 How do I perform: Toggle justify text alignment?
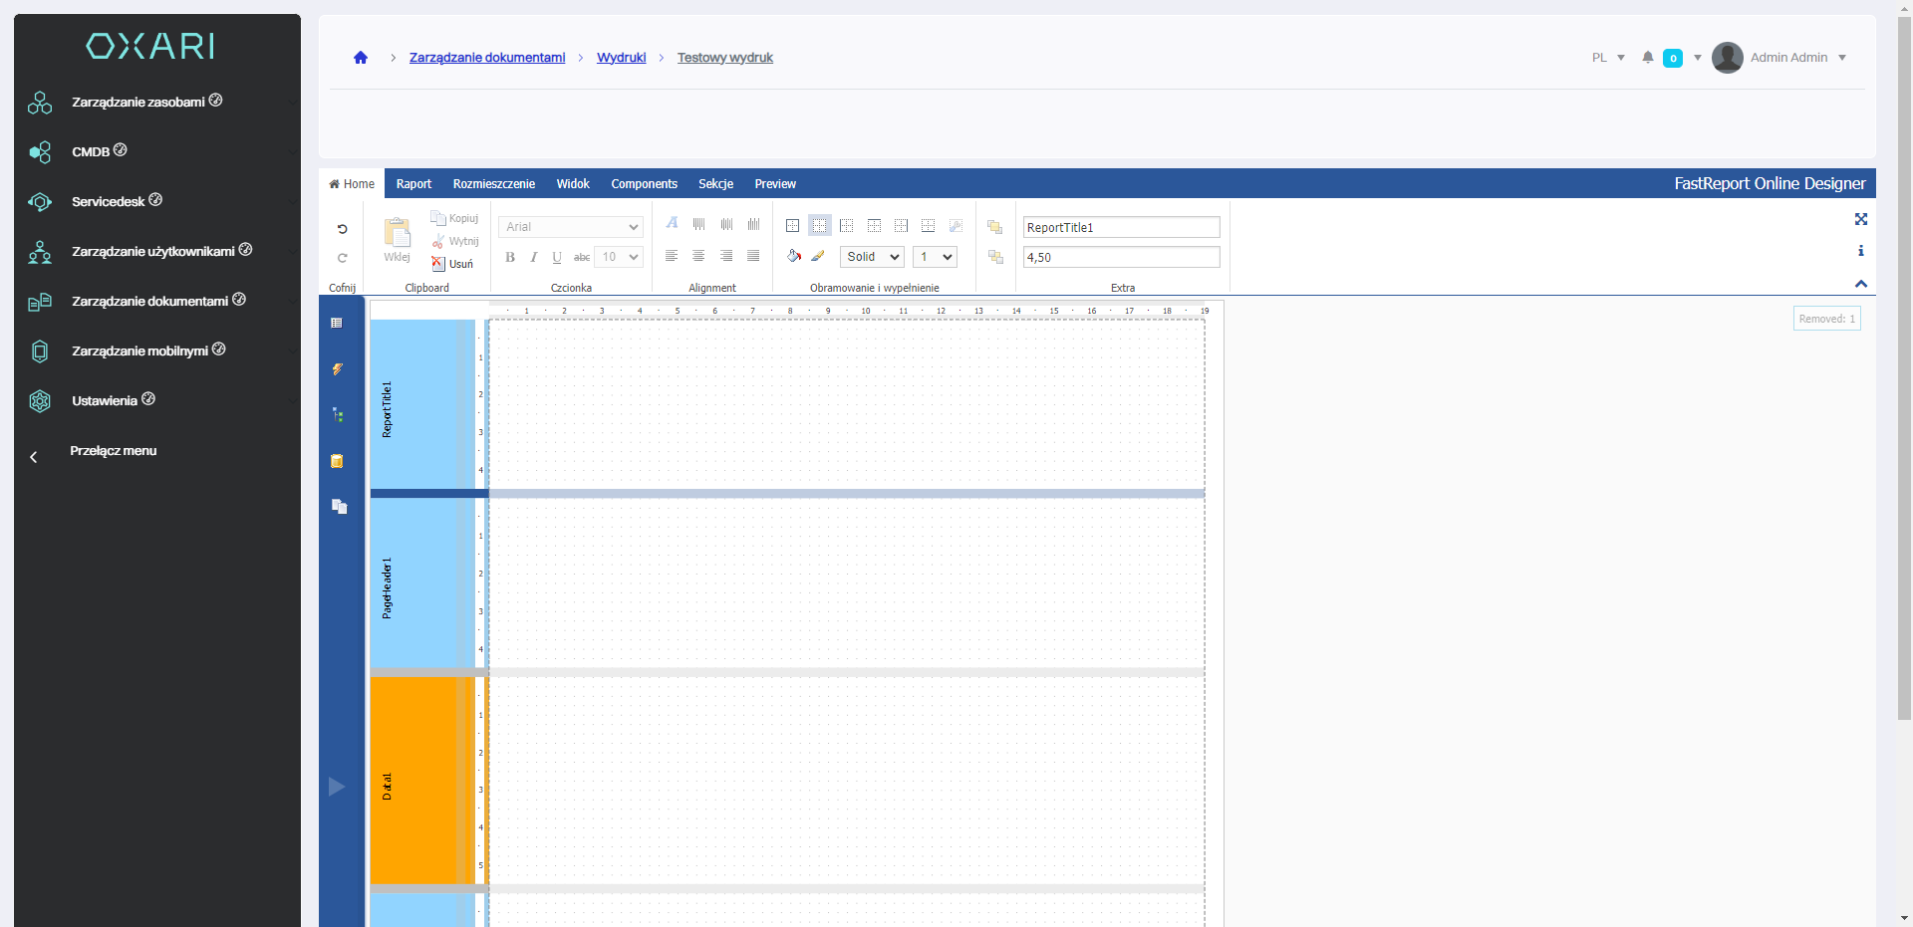pos(753,256)
